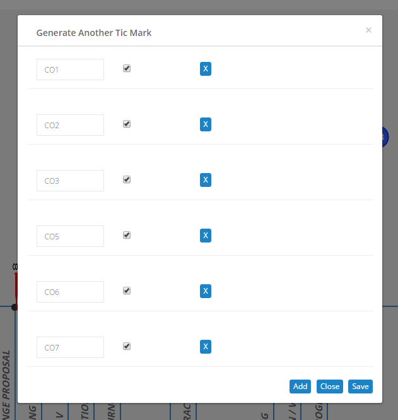Uncheck the CO7 checkbox

(x=127, y=346)
